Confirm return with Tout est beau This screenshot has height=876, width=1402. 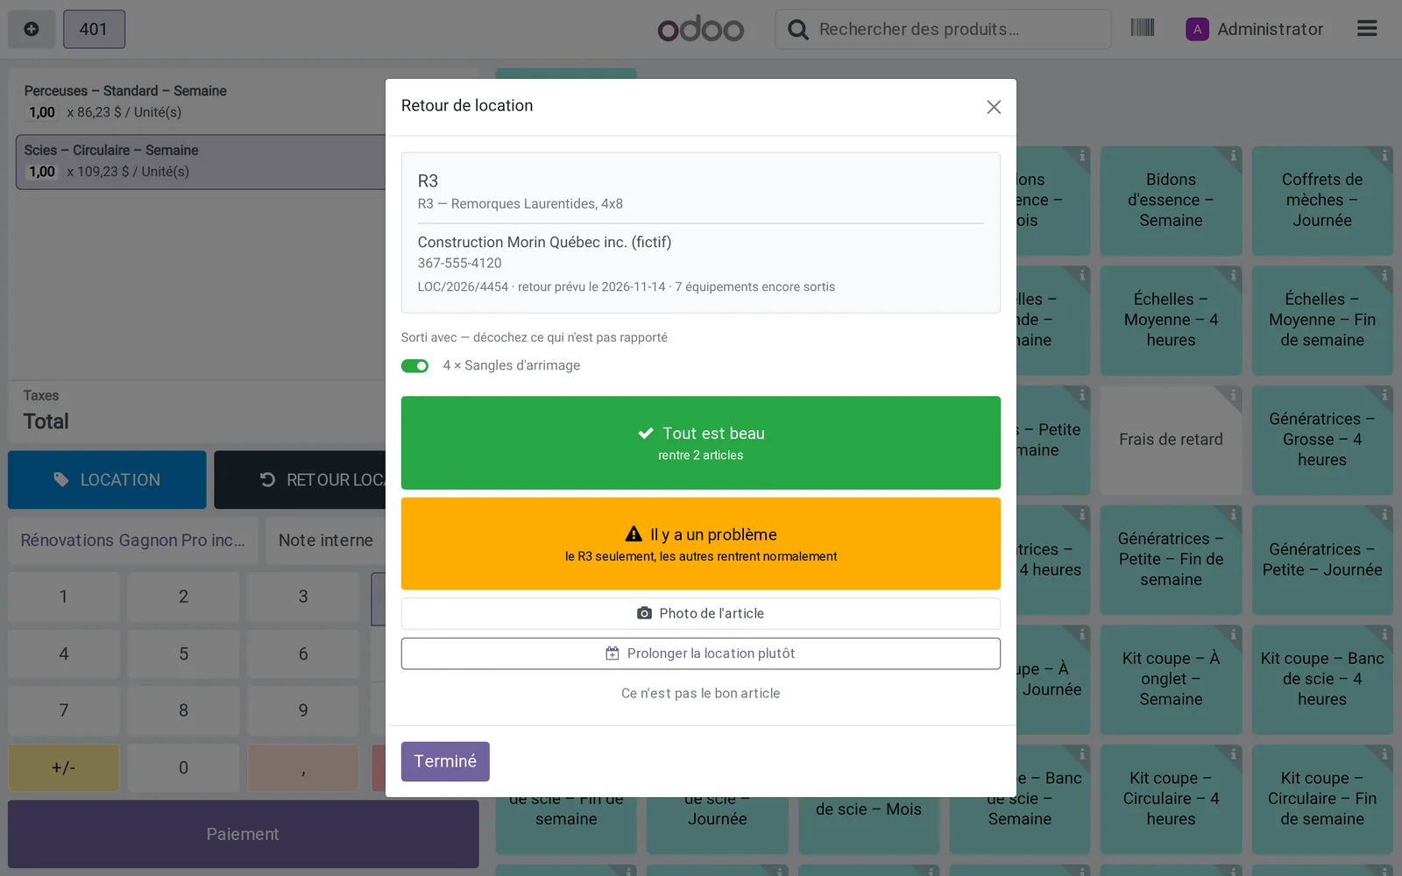701,442
